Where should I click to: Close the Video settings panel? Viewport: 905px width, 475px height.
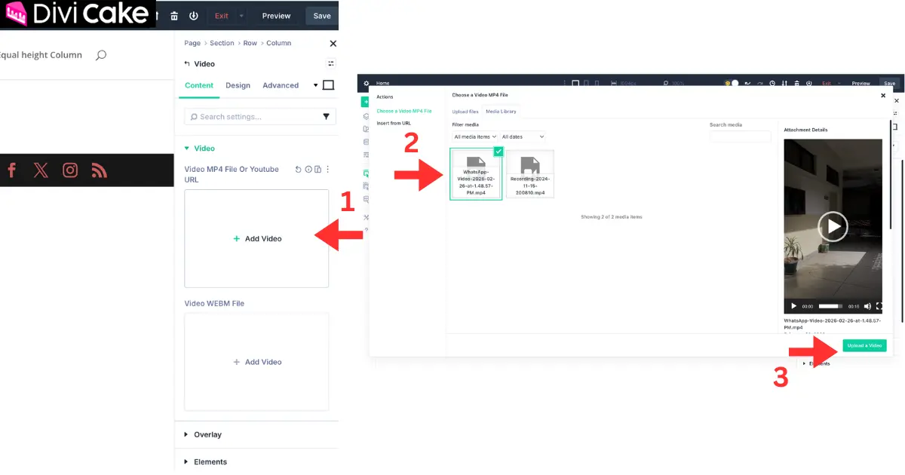click(x=333, y=44)
